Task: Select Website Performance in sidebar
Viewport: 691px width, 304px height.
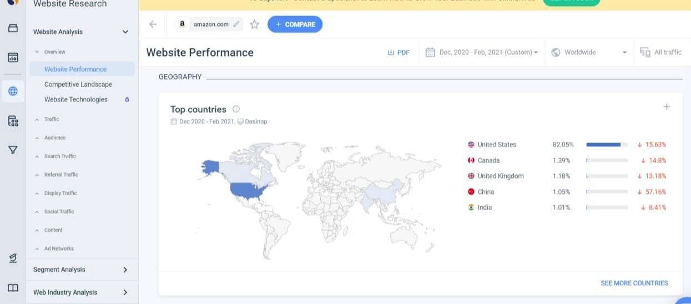Action: (82, 69)
